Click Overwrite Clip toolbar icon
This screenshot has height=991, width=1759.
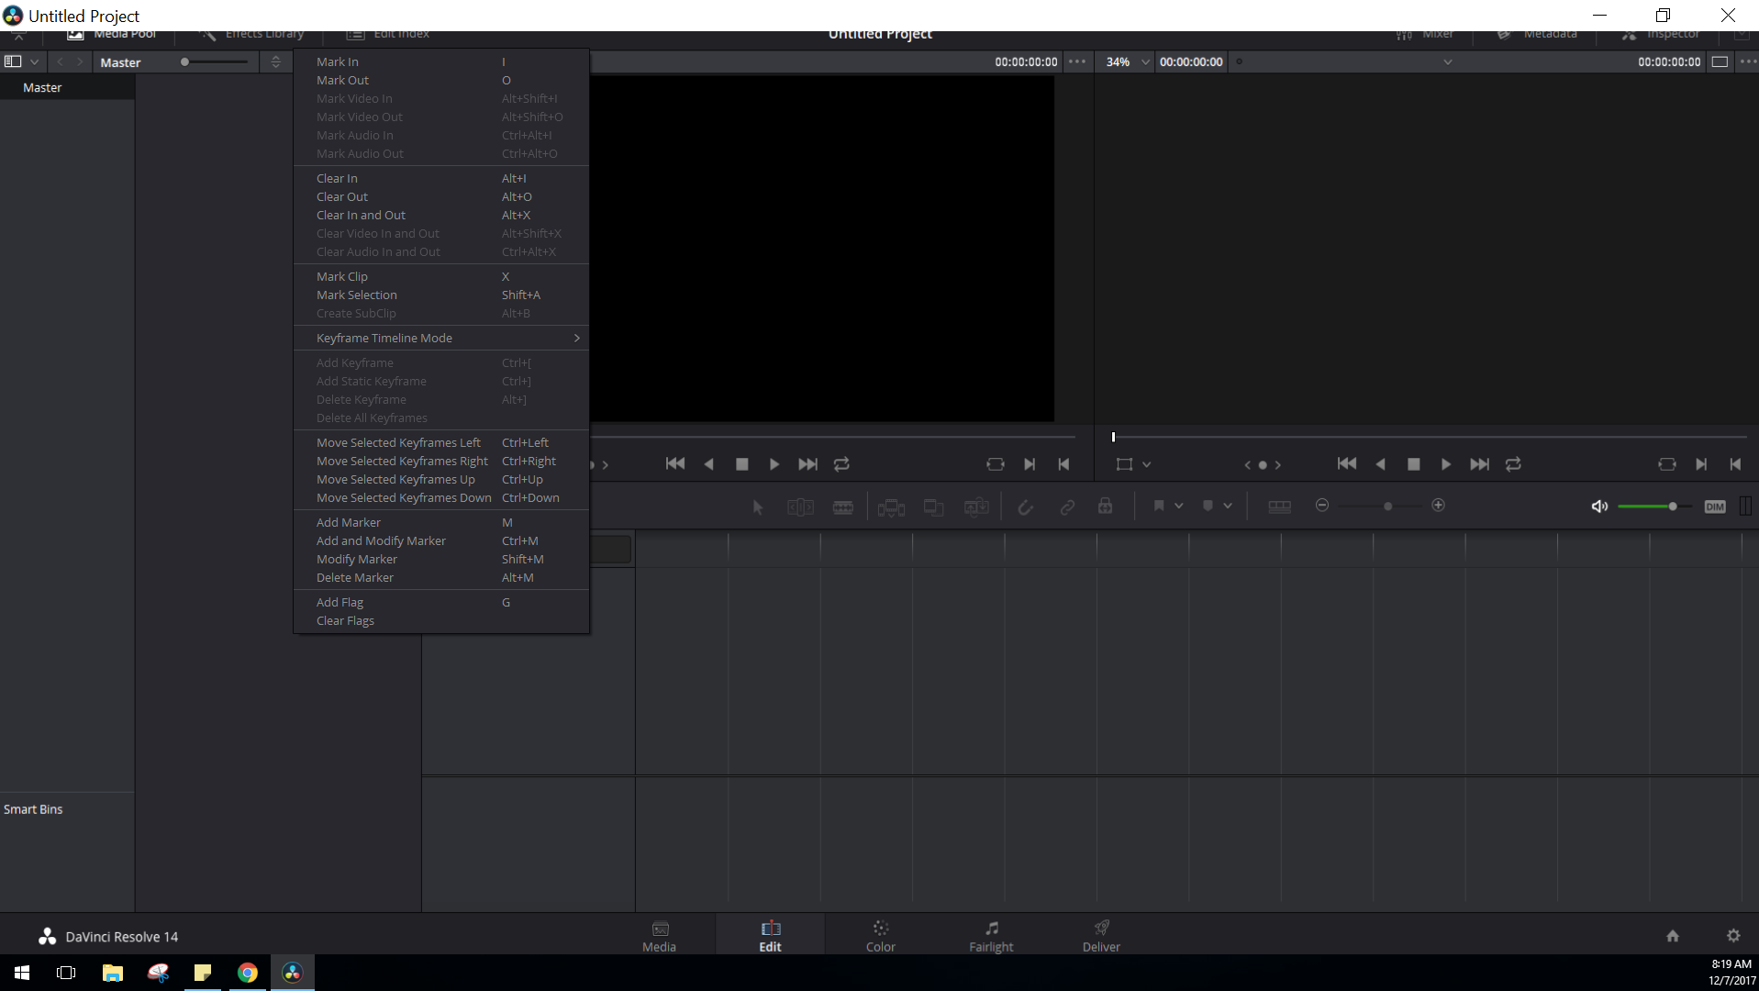[934, 507]
